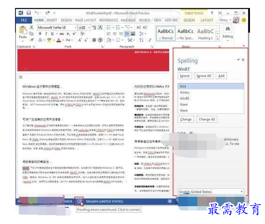Expand the Bullets list dropdown arrow
The height and width of the screenshot is (224, 265).
113,28
